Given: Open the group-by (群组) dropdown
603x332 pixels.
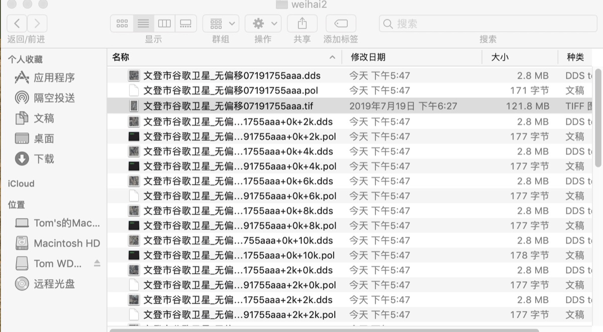Looking at the screenshot, I should pyautogui.click(x=221, y=24).
